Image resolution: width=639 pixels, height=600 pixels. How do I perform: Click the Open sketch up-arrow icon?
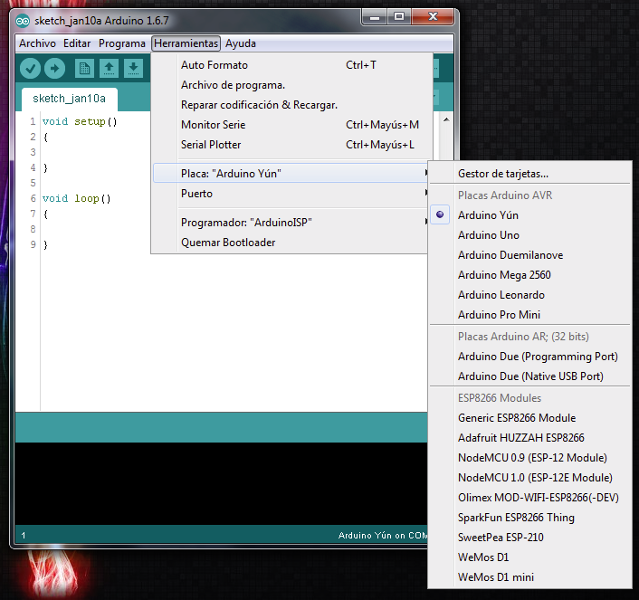point(109,68)
